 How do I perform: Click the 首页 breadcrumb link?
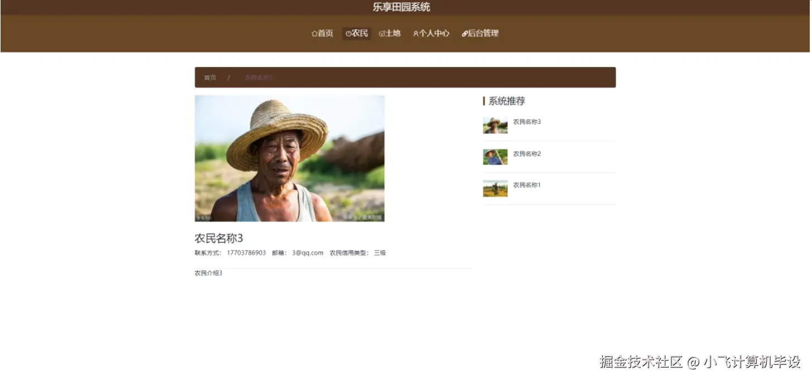[210, 78]
